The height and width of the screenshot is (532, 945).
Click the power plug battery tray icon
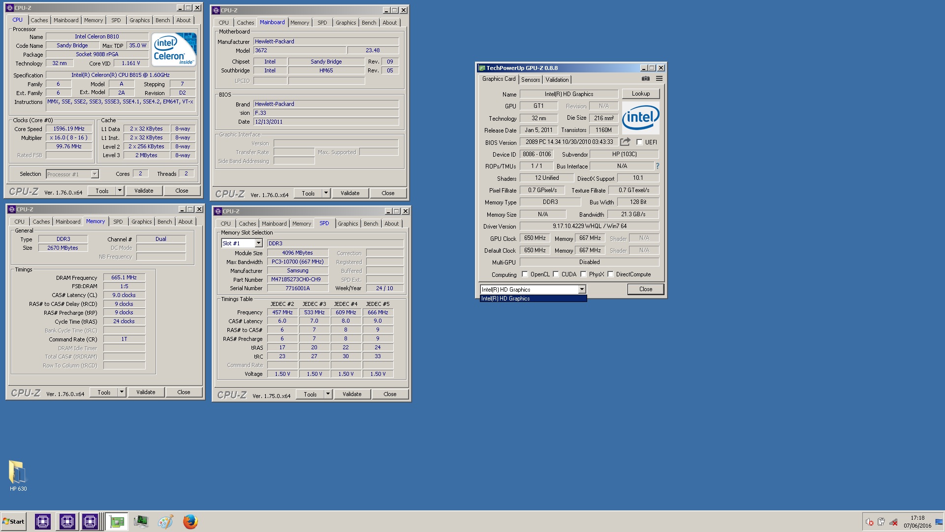[881, 522]
